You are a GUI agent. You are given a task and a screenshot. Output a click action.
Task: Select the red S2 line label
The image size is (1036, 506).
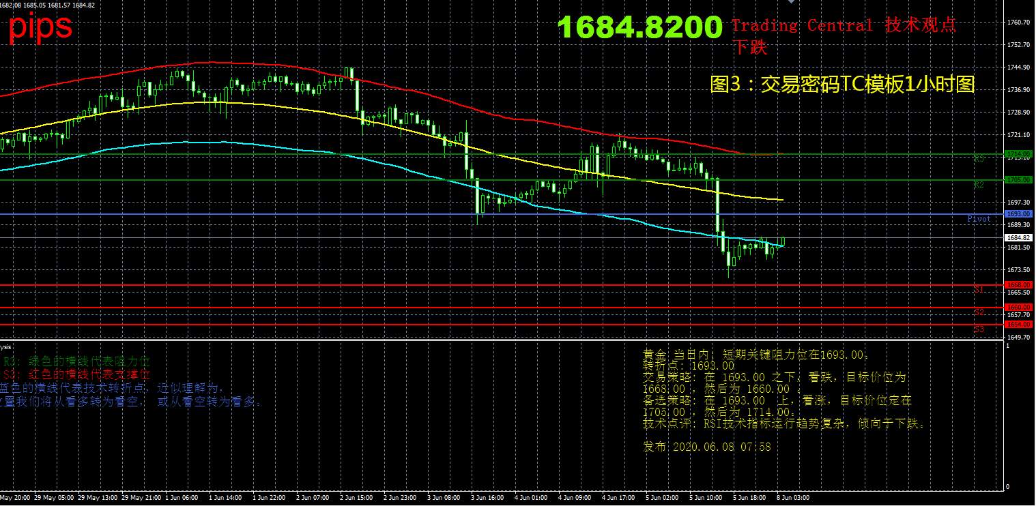[979, 312]
